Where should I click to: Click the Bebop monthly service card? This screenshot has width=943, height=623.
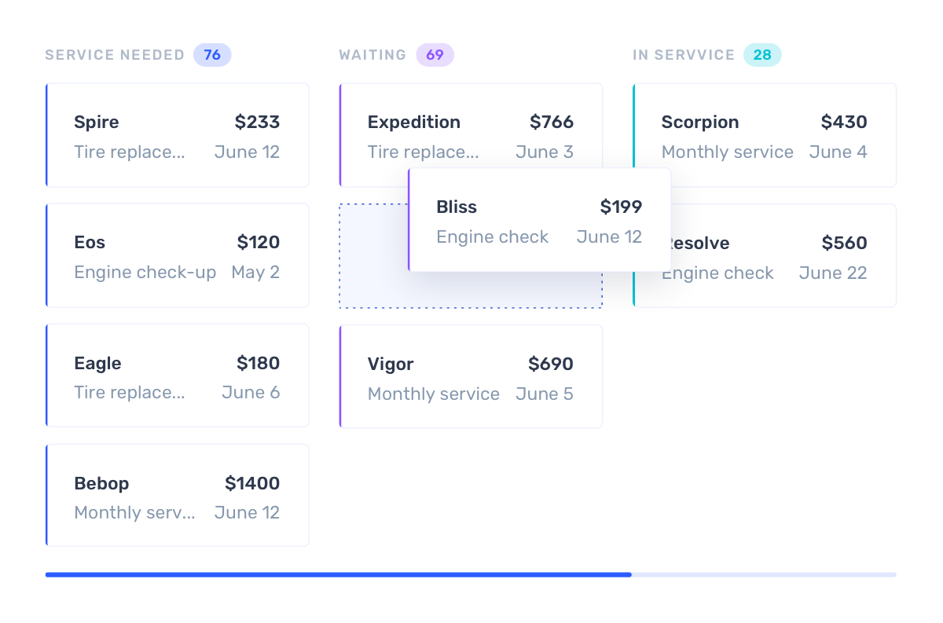[177, 496]
